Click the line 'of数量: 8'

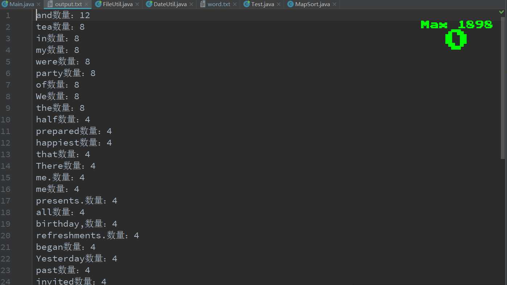pos(58,85)
